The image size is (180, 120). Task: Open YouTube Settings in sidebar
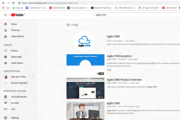pos(15,118)
